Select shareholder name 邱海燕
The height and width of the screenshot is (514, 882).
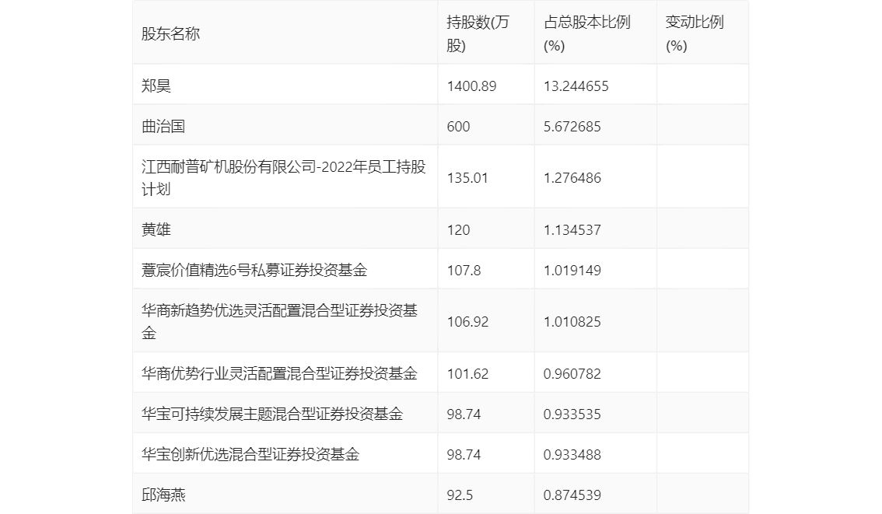pos(163,495)
